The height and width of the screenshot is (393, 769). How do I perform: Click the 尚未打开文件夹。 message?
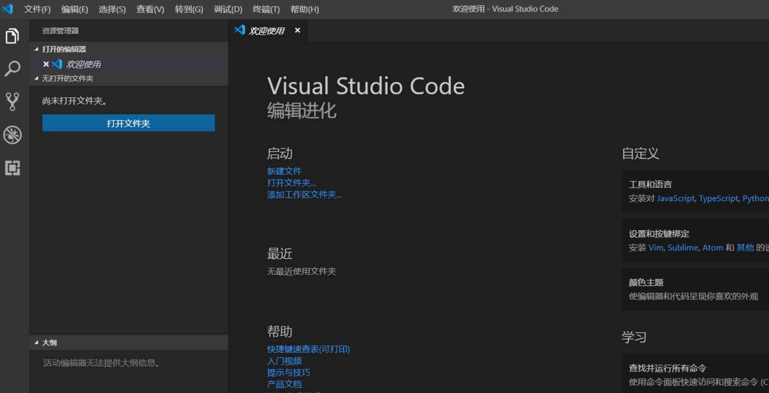coord(74,101)
